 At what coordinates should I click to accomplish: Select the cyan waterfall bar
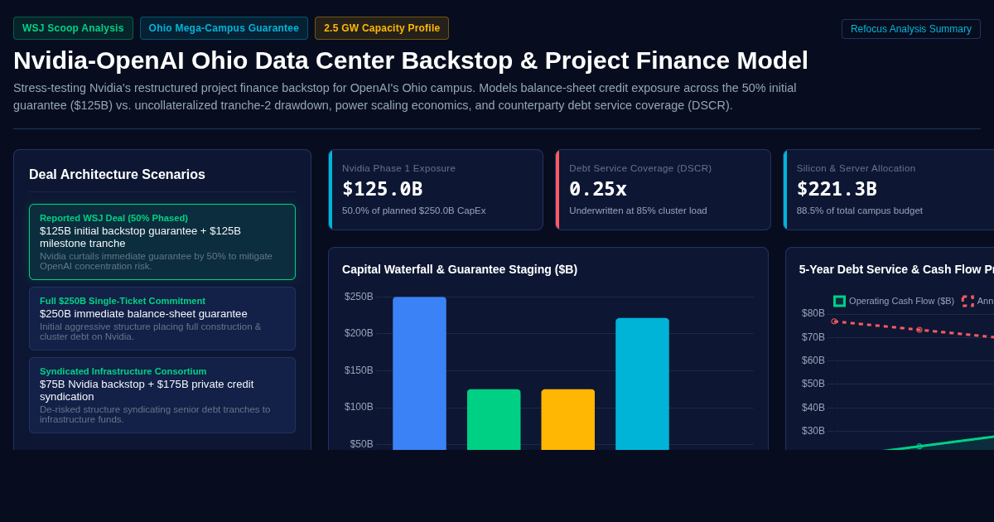pos(642,384)
